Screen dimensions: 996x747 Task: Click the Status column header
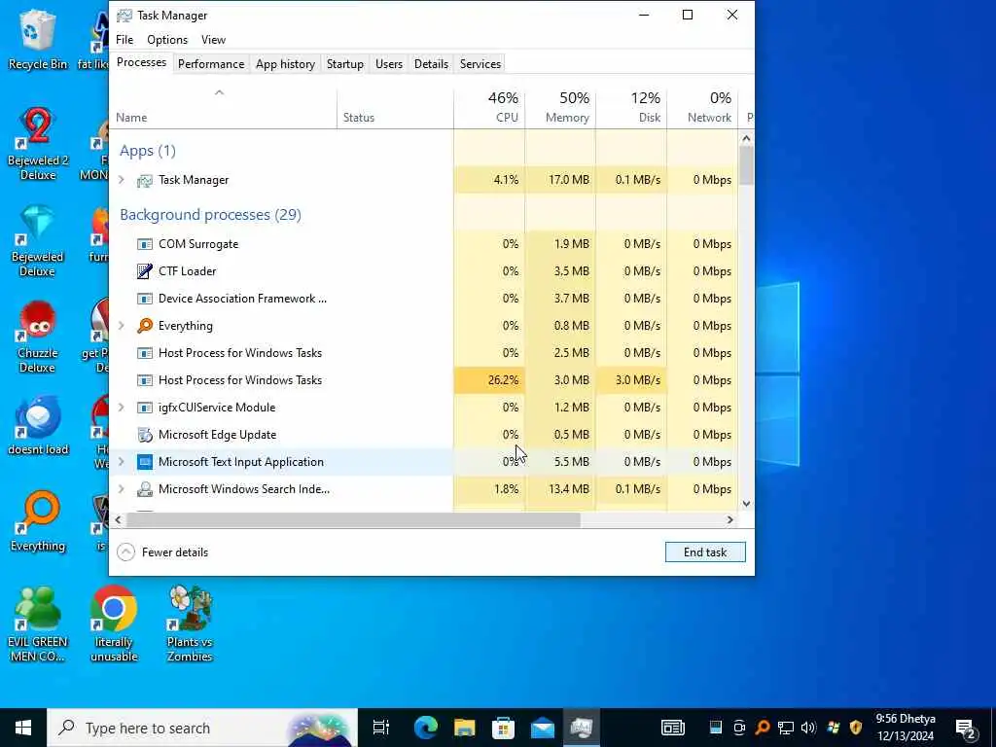[396, 107]
